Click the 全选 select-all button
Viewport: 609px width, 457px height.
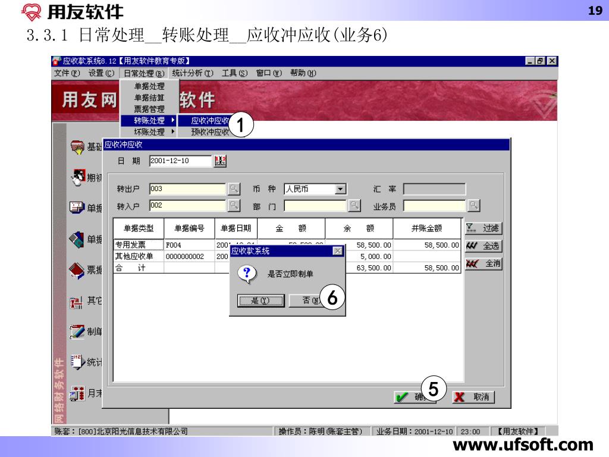tap(483, 246)
